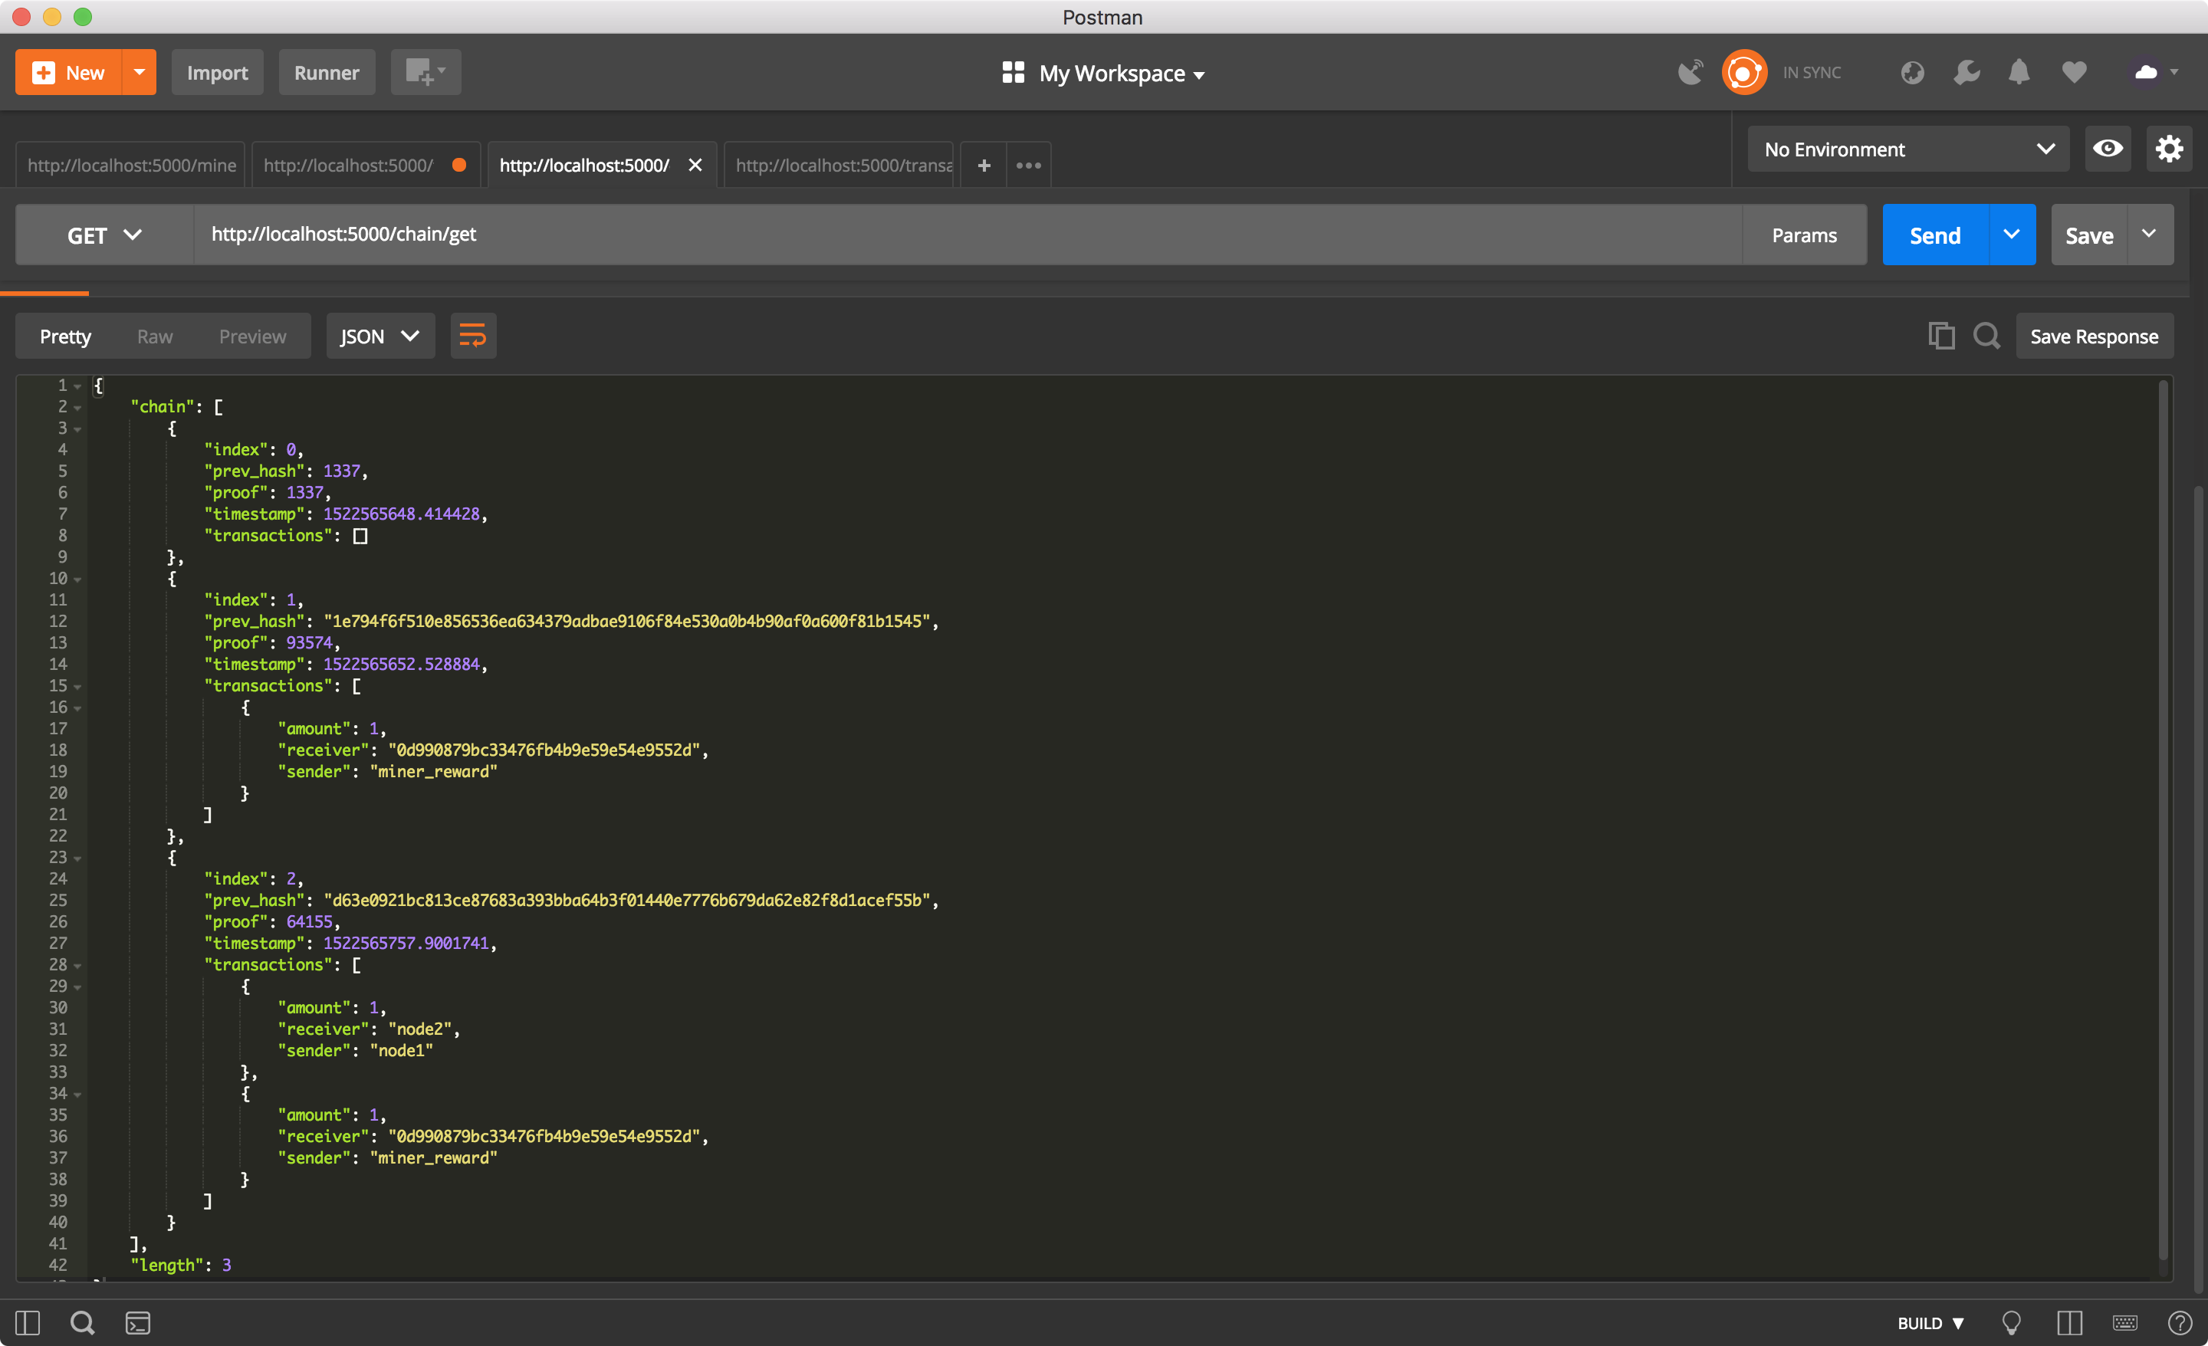Open the cloud account menu
2208x1346 pixels.
coord(2155,73)
